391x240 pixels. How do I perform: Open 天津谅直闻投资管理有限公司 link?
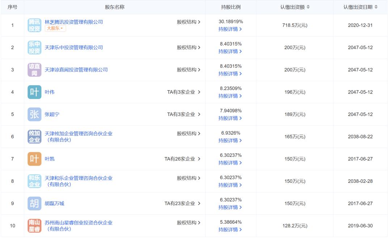click(x=76, y=70)
